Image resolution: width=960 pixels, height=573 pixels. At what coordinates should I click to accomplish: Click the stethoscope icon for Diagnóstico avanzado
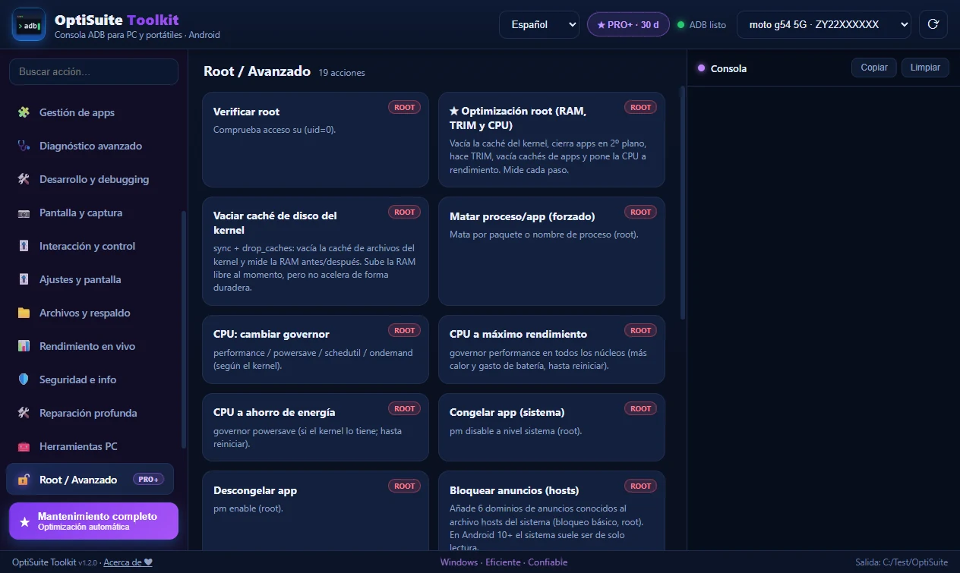(x=24, y=146)
